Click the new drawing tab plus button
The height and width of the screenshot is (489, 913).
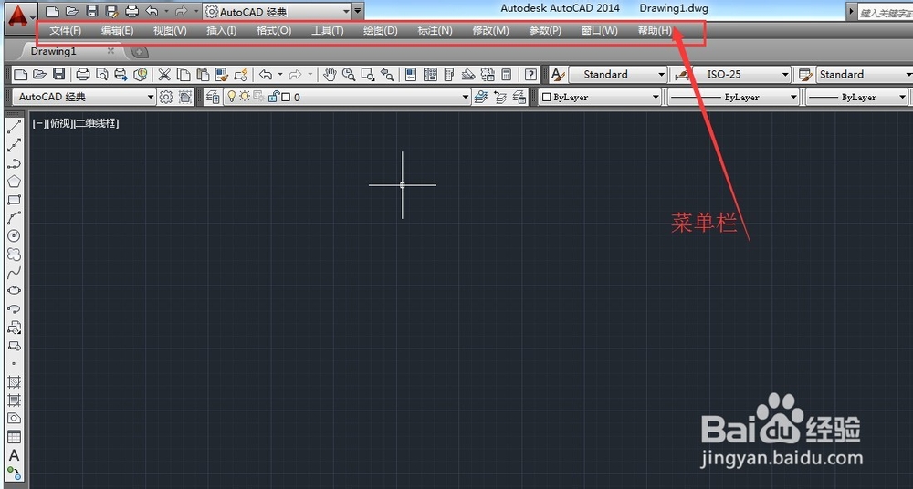tap(139, 52)
